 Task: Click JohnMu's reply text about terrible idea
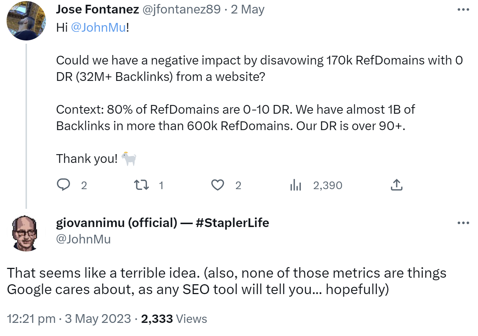[226, 281]
